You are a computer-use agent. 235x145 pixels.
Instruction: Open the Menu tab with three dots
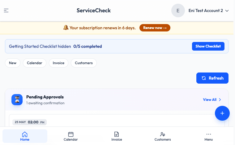tap(209, 136)
